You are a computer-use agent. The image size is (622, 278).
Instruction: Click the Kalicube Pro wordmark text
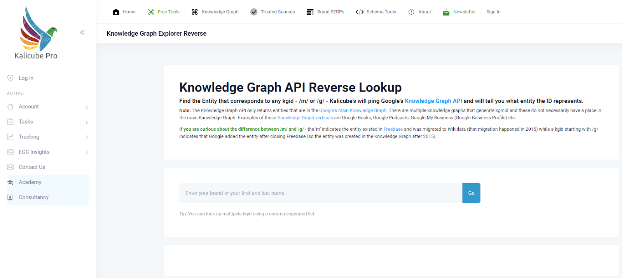36,56
